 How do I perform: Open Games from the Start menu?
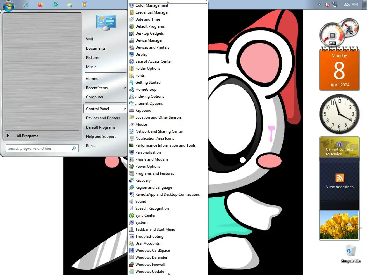click(92, 79)
